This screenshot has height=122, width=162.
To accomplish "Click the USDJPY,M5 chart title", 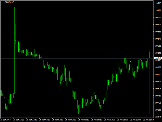I will tap(9, 2).
